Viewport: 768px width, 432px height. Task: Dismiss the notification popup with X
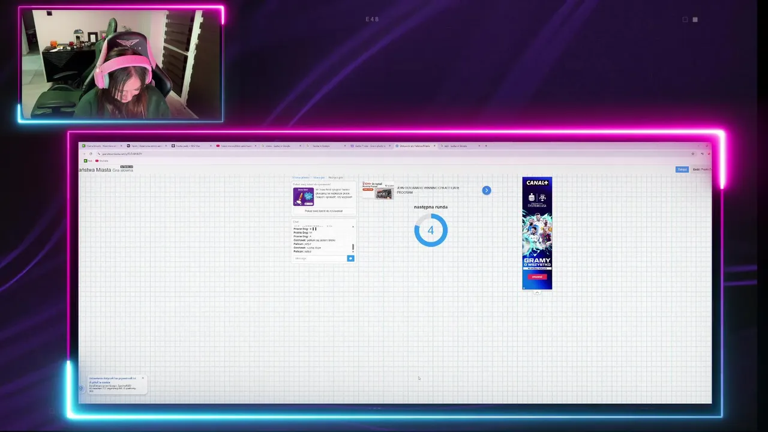(143, 378)
